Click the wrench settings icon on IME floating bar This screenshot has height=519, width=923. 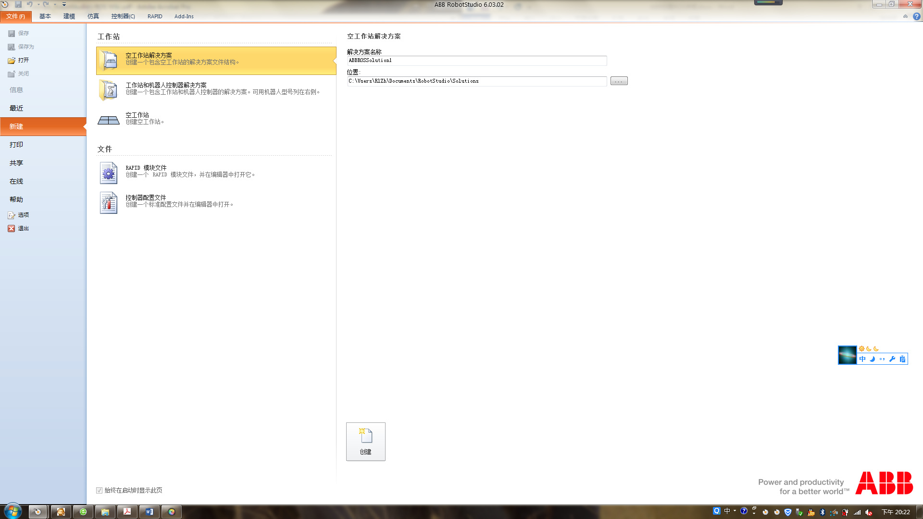point(892,359)
